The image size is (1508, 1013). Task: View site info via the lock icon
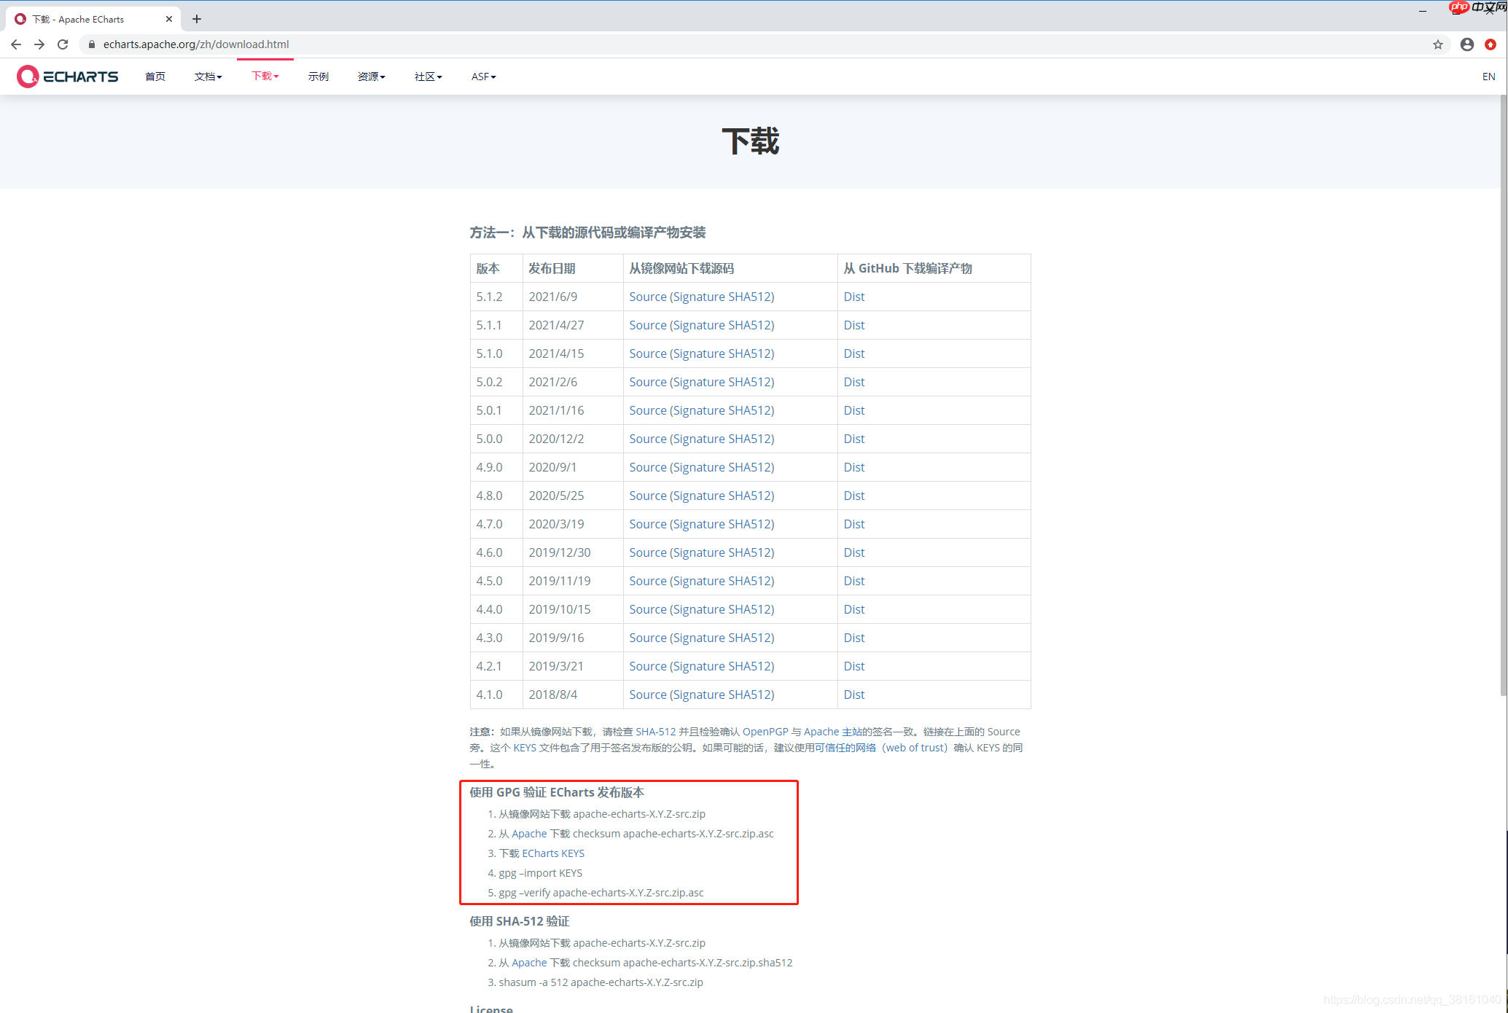(x=91, y=44)
